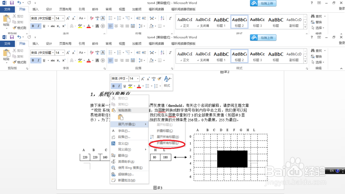The height and width of the screenshot is (194, 345).
Task: Toggle Italic in the floating mini toolbar
Action: point(119,86)
